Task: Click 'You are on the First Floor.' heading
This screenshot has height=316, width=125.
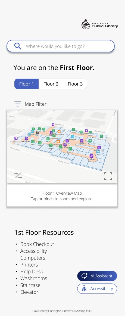Action: [54, 68]
